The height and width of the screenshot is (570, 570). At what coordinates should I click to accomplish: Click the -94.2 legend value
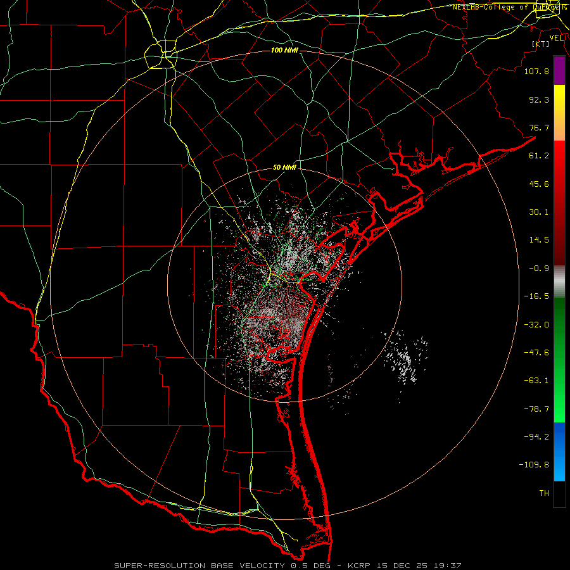coord(536,436)
